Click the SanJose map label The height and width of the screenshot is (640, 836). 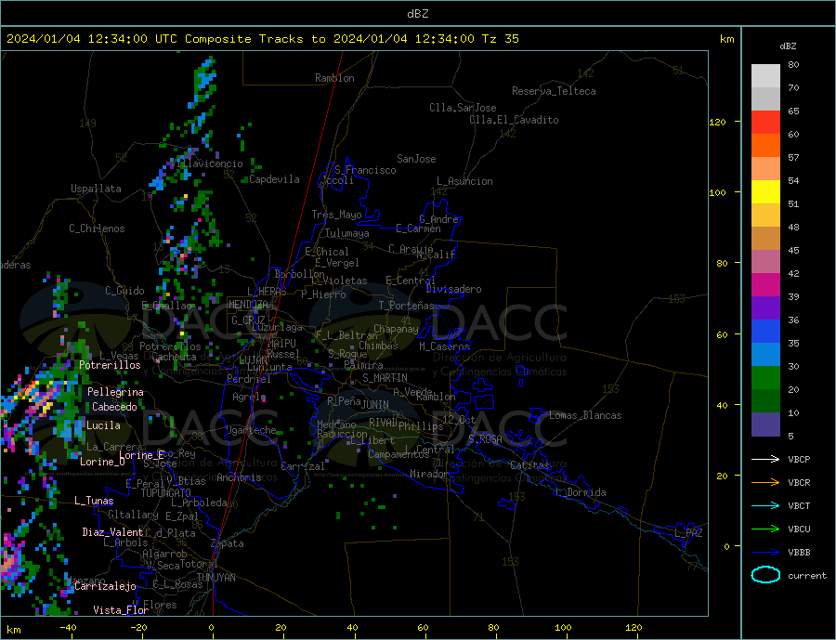tap(416, 159)
